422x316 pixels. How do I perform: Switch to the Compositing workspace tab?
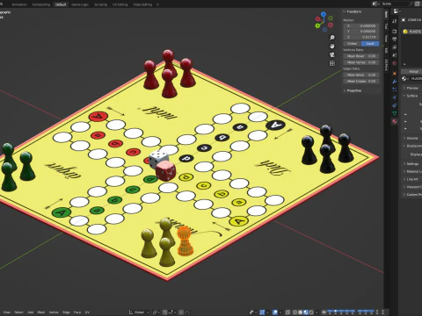(x=41, y=4)
